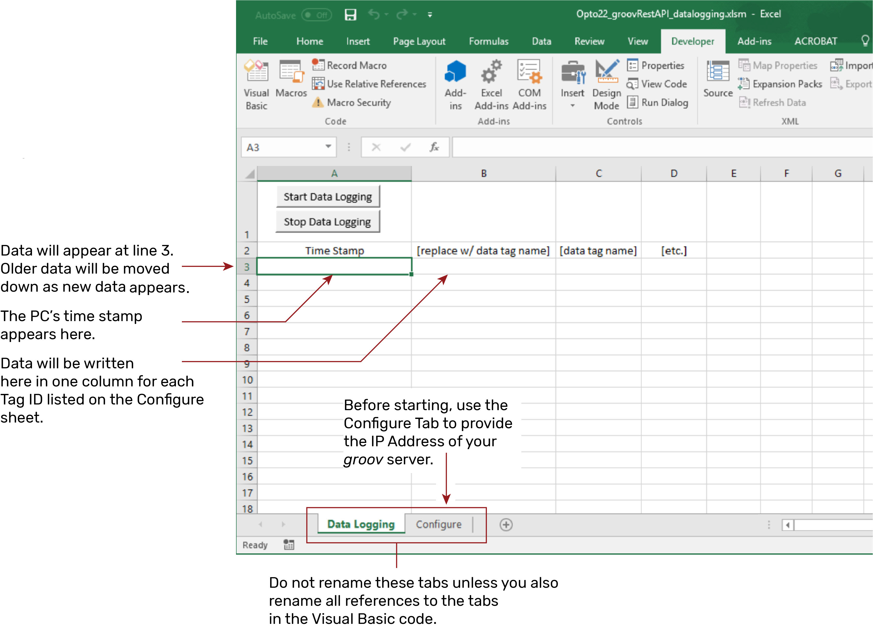Toggle Design Mode
Viewport: 873px width, 628px height.
pos(607,85)
